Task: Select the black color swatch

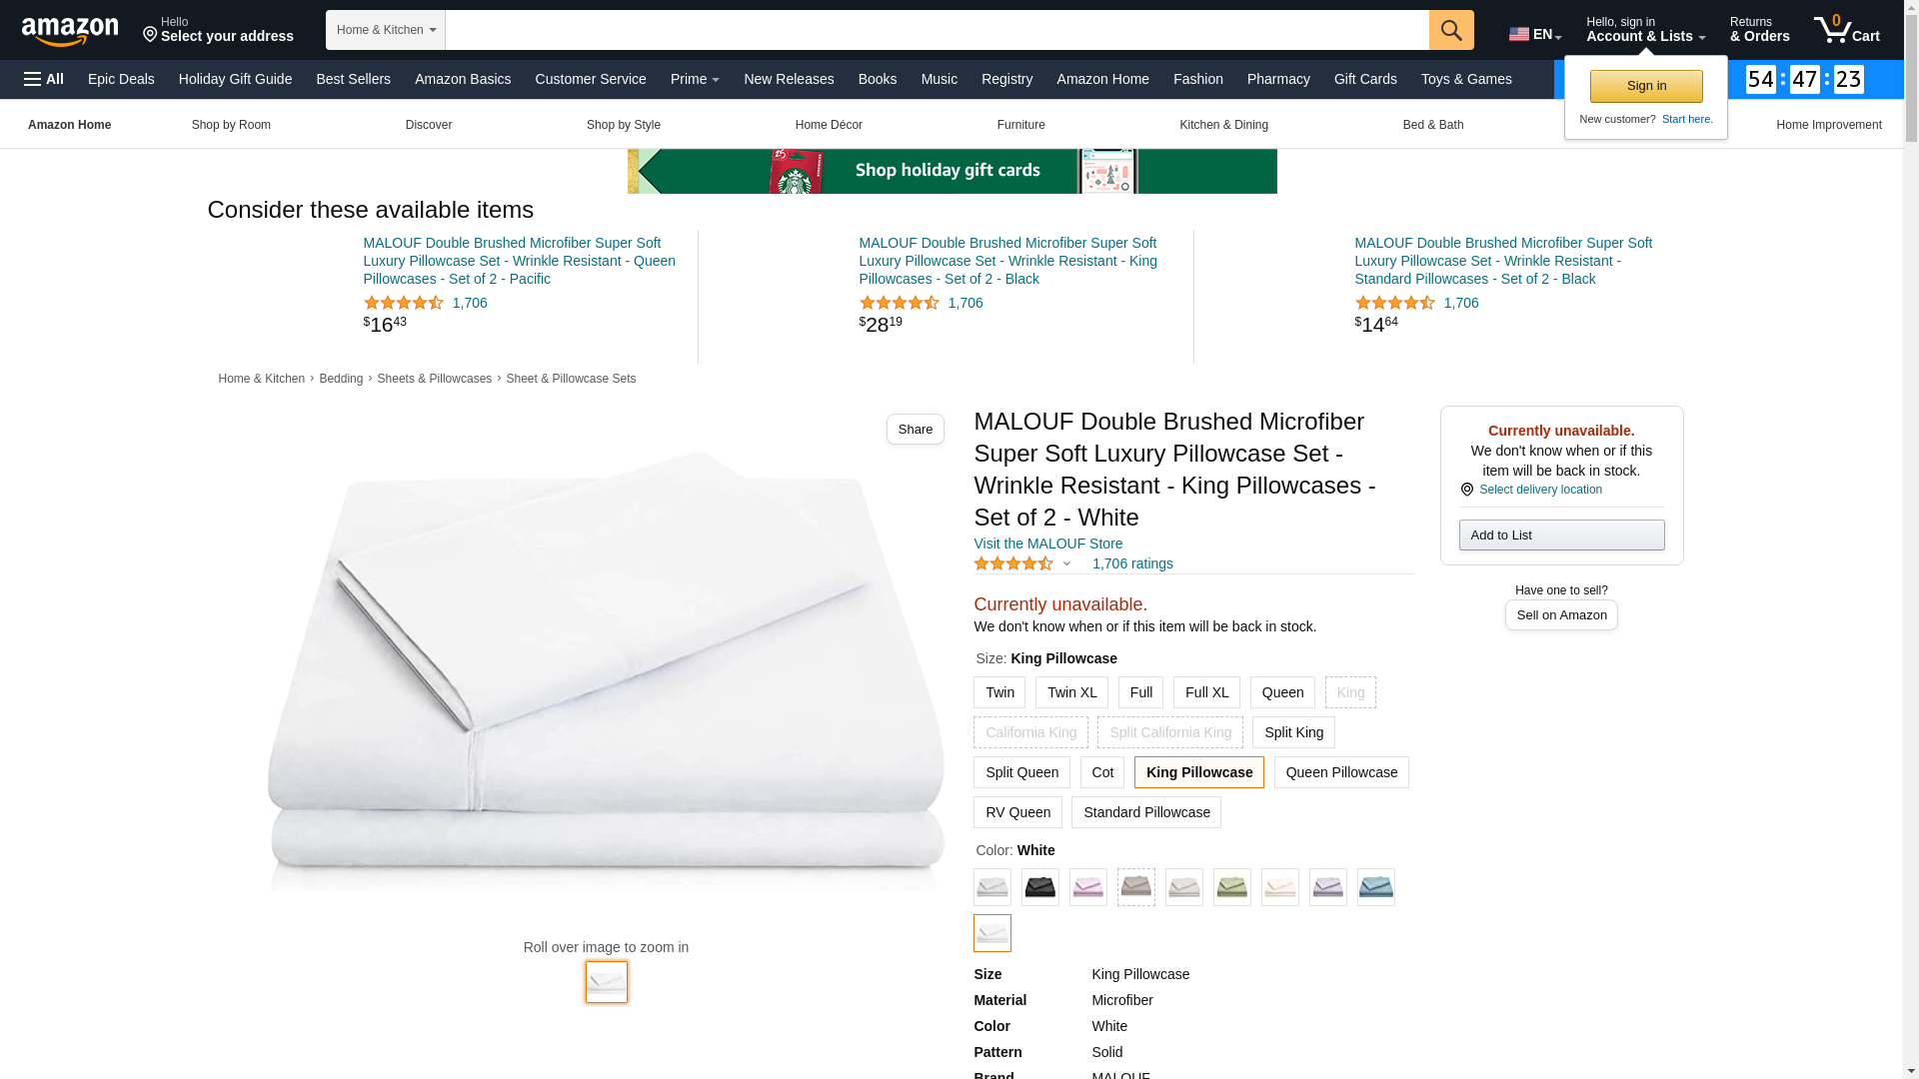Action: pos(1039,887)
